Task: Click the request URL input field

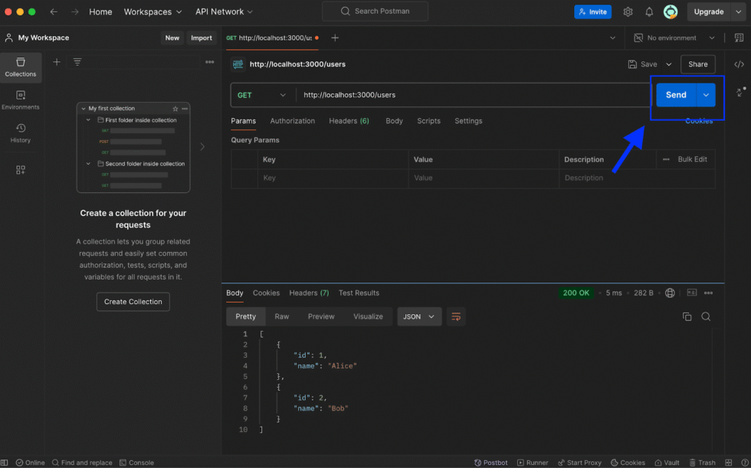Action: (474, 95)
